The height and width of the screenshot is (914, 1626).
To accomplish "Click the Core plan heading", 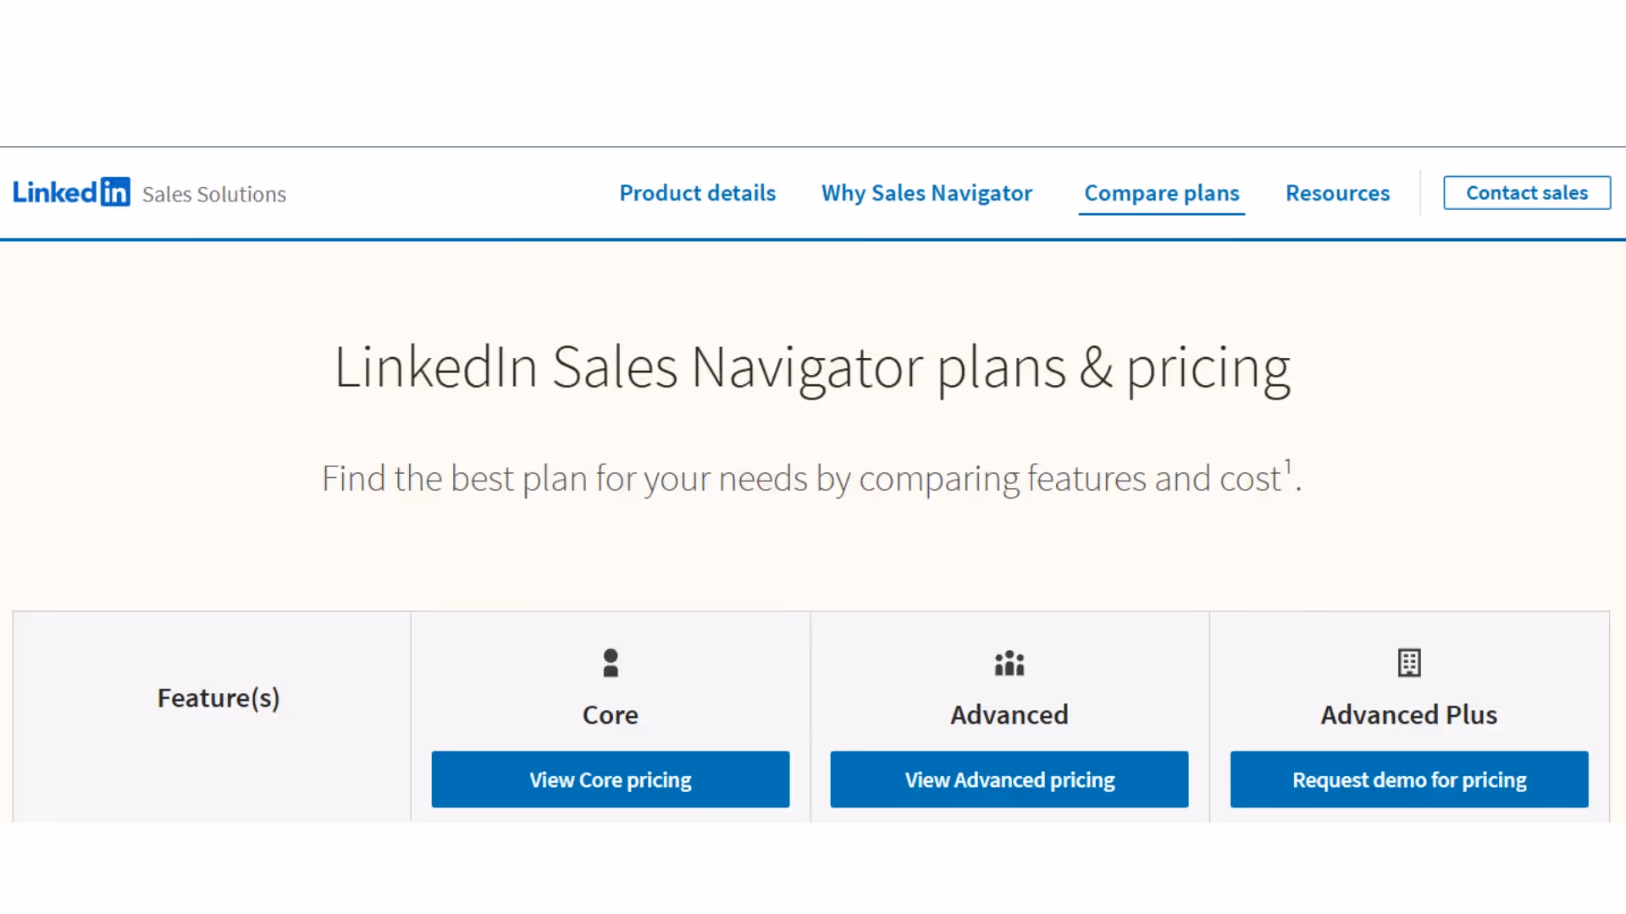I will 611,715.
